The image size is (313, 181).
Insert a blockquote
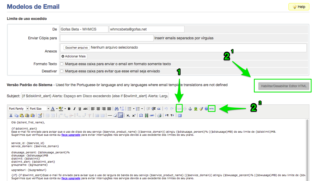click(159, 109)
